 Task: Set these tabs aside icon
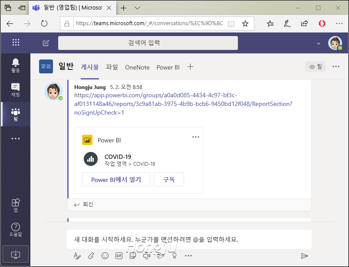point(22,8)
